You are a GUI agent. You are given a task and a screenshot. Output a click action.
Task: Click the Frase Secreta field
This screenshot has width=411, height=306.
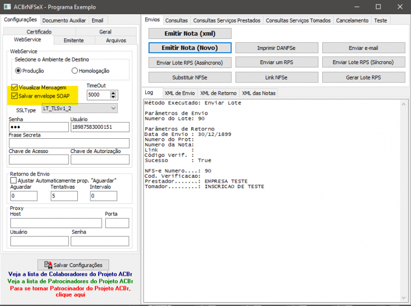point(69,143)
